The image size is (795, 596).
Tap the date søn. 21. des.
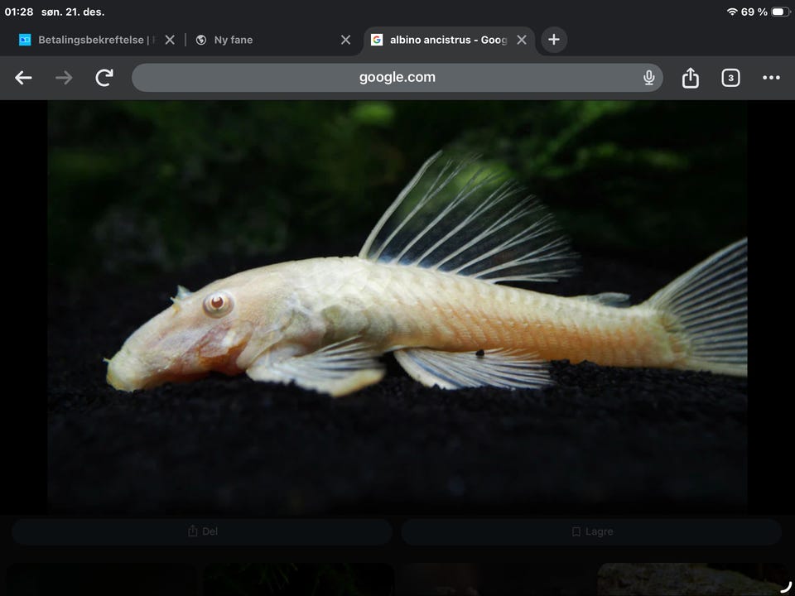point(73,12)
